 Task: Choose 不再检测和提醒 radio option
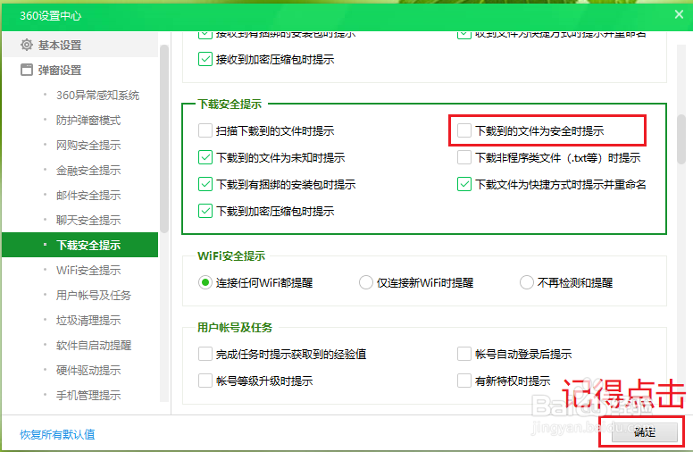click(x=526, y=282)
